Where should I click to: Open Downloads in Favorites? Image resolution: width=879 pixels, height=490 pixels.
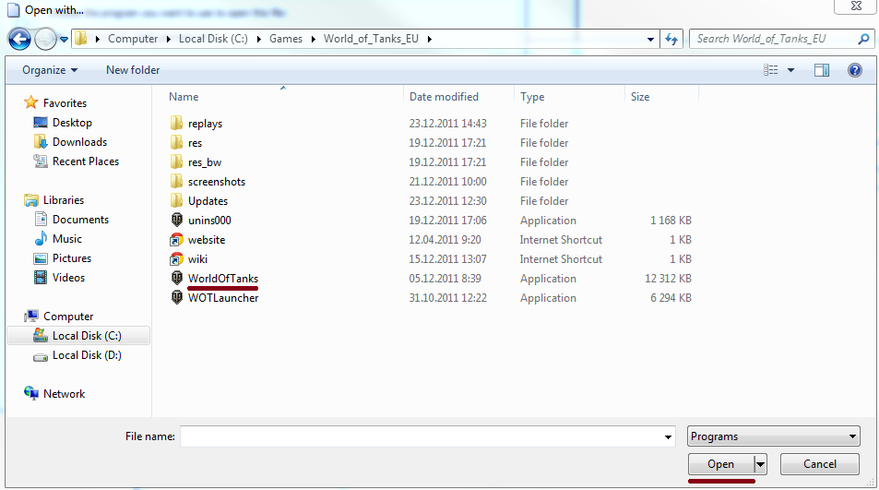(79, 142)
